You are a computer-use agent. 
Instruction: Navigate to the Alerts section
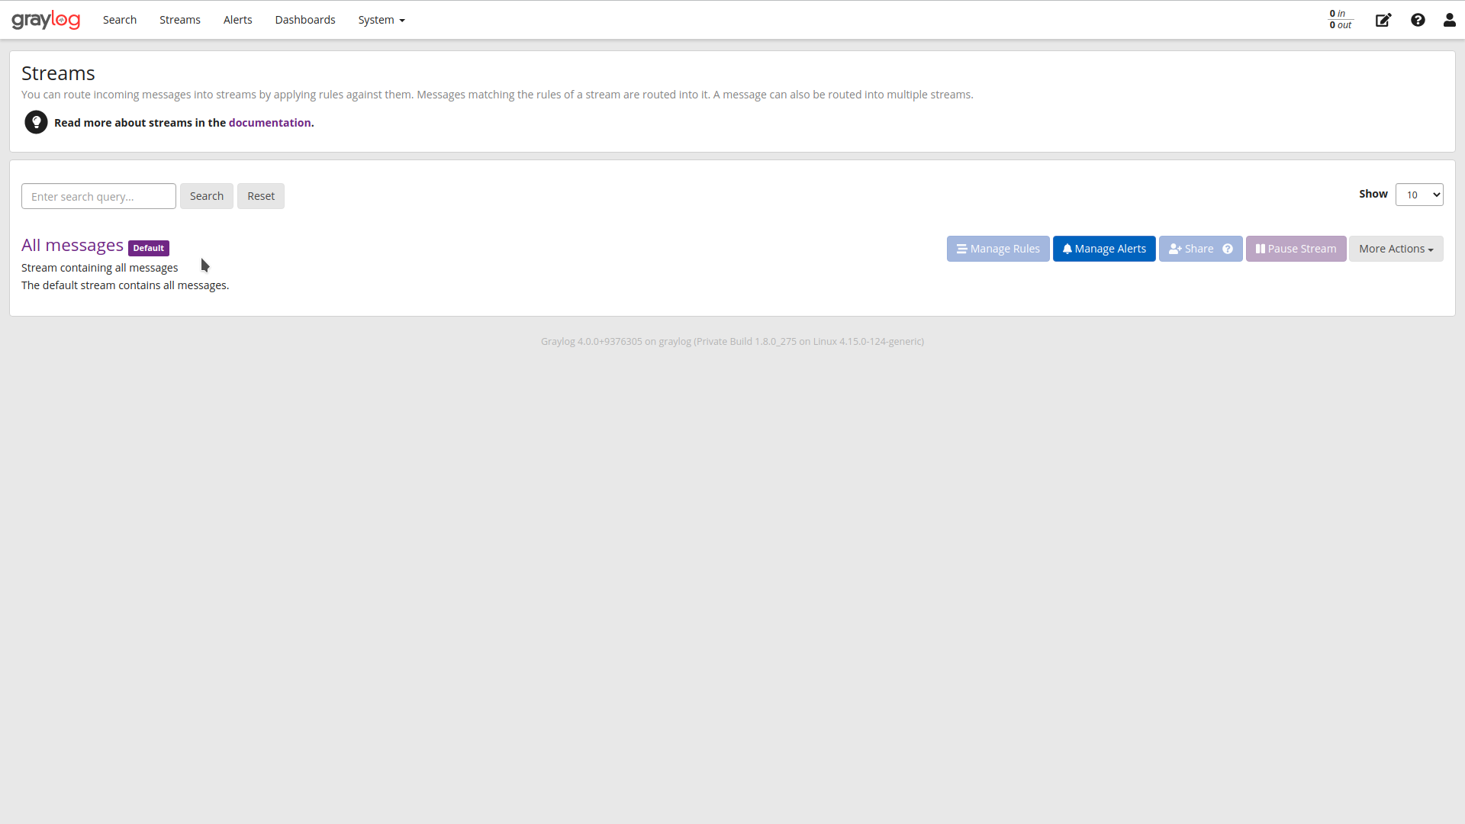coord(237,20)
